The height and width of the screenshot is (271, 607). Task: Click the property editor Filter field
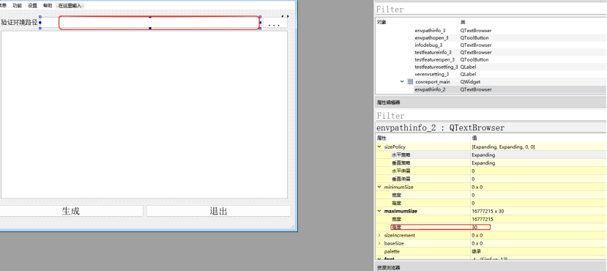click(x=491, y=116)
